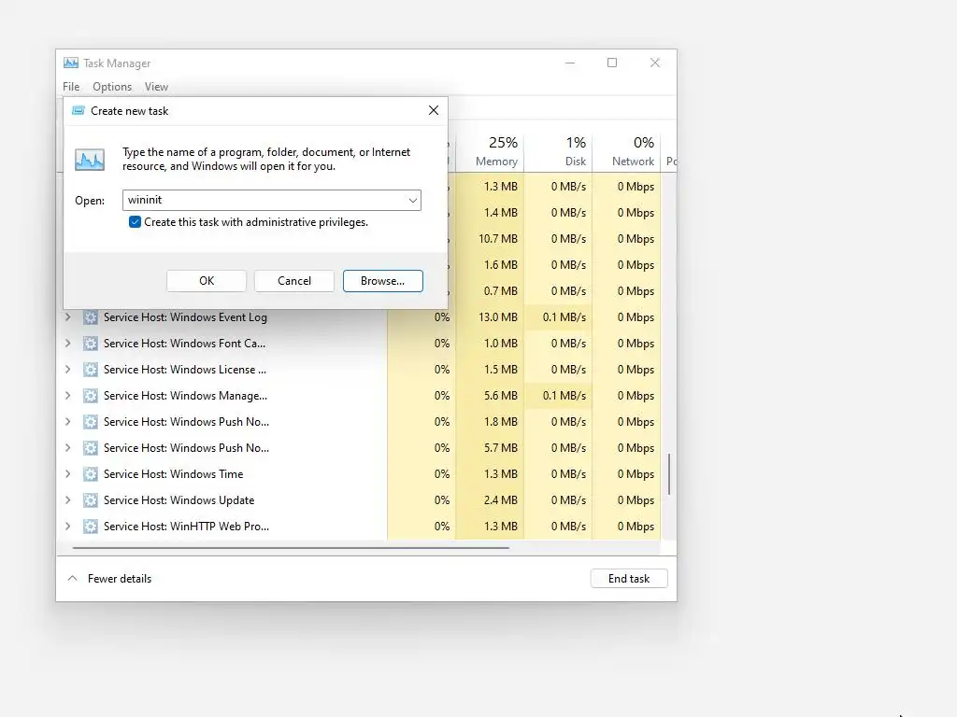Expand Service Host: WinHTTP Web Pro... row
957x717 pixels.
(x=67, y=527)
